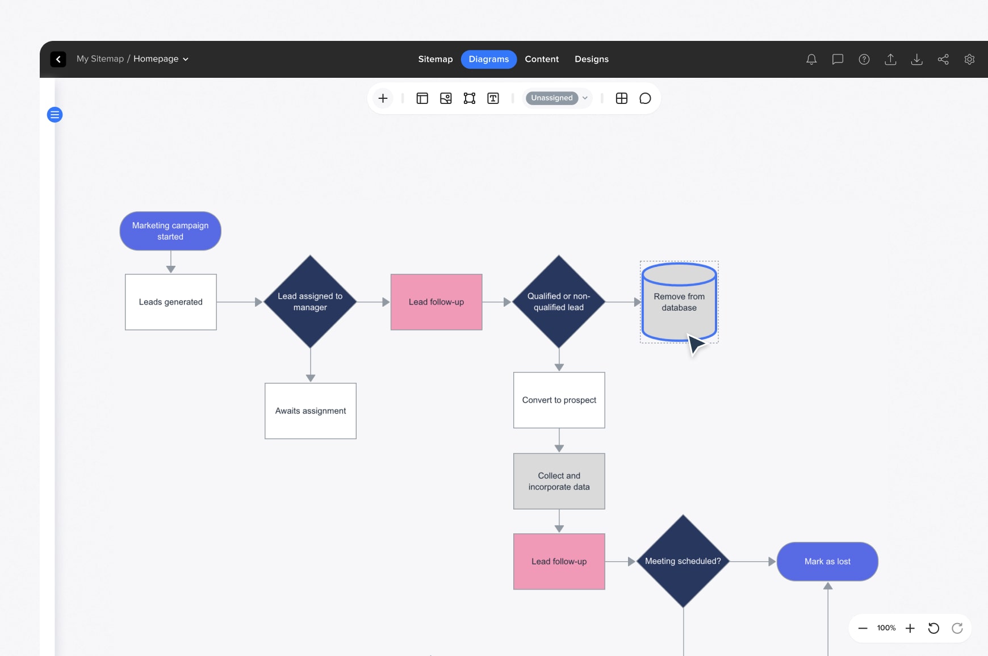Open the chat messages icon in header
988x656 pixels.
click(838, 59)
